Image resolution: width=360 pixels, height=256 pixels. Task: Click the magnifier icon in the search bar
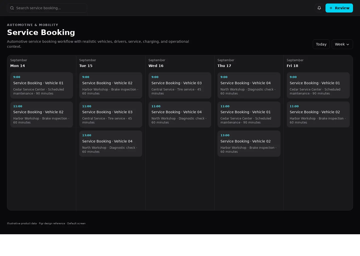coord(12,8)
